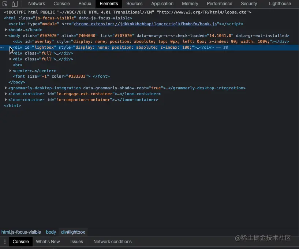Select the font size -1 row
This screenshot has width=299, height=249.
tap(61, 76)
